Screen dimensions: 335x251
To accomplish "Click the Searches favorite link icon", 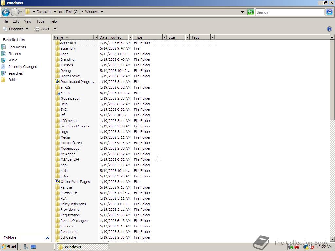I will [x=3, y=73].
